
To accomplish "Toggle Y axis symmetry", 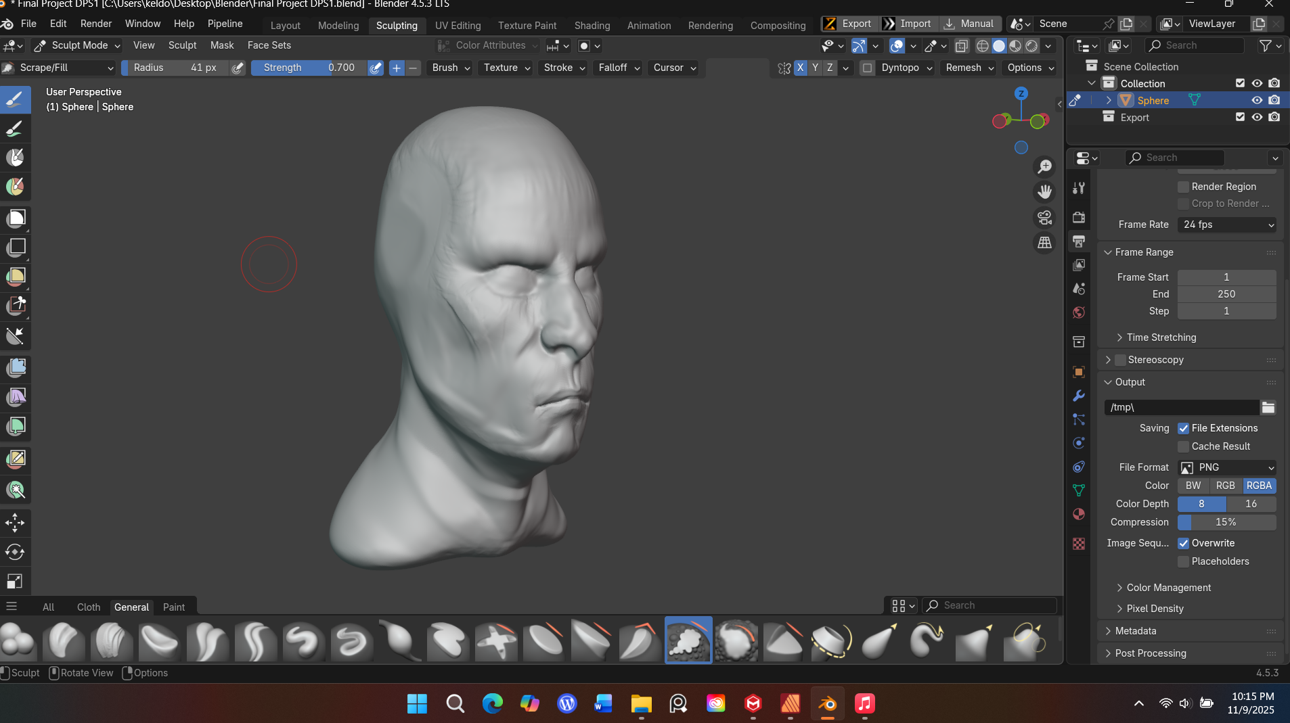I will tap(816, 68).
